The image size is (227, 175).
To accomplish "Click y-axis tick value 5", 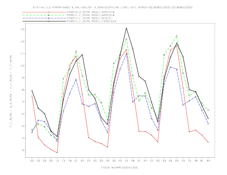I will click(23, 126).
